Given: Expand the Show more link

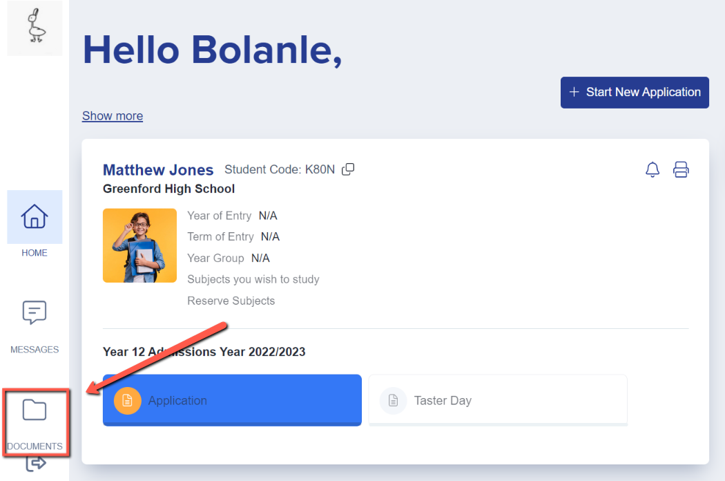Looking at the screenshot, I should pyautogui.click(x=113, y=115).
